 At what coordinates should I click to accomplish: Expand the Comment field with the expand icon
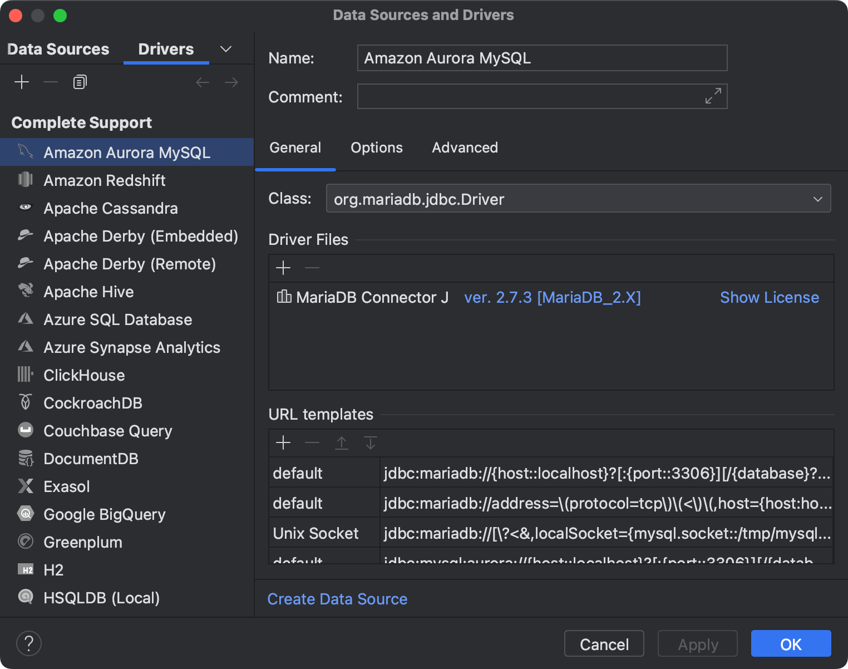click(x=713, y=96)
